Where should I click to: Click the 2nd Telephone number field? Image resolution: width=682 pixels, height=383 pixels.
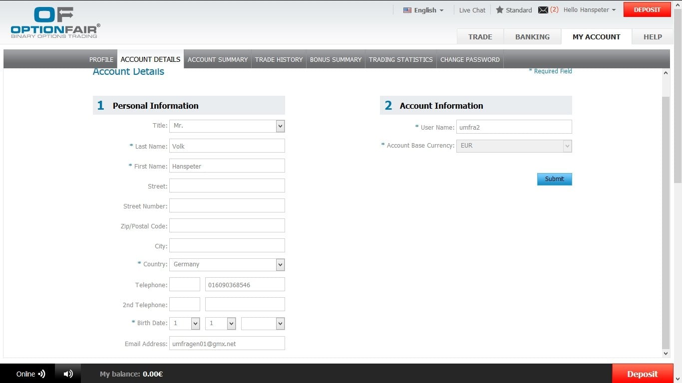point(245,304)
